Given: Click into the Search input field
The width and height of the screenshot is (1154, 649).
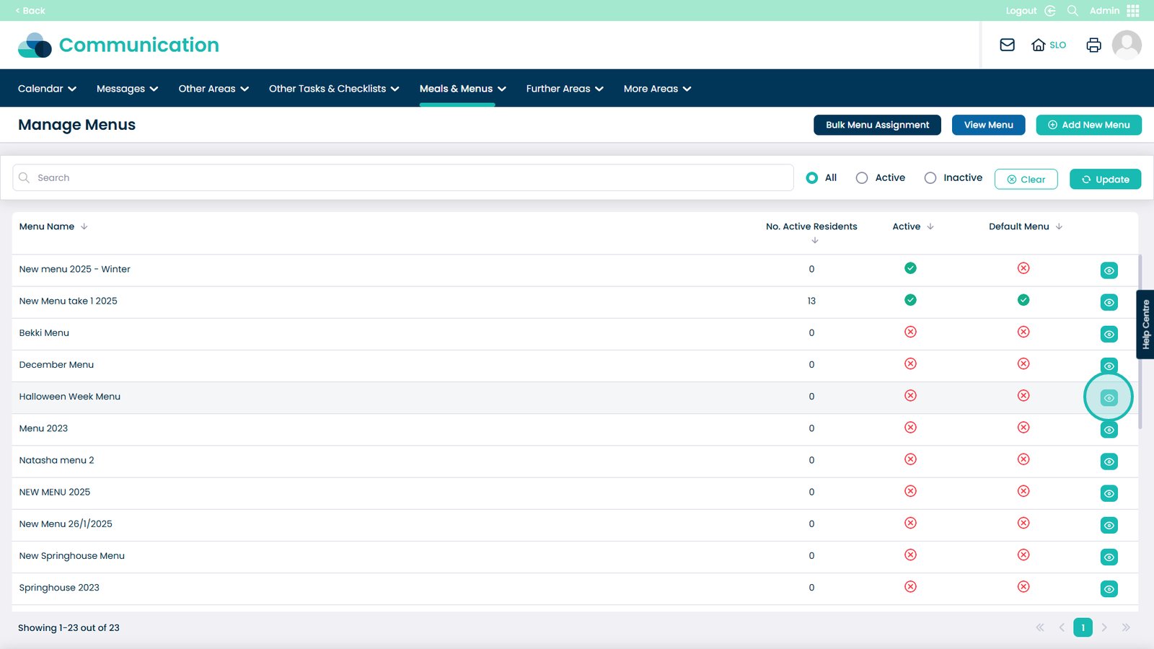Looking at the screenshot, I should (404, 178).
